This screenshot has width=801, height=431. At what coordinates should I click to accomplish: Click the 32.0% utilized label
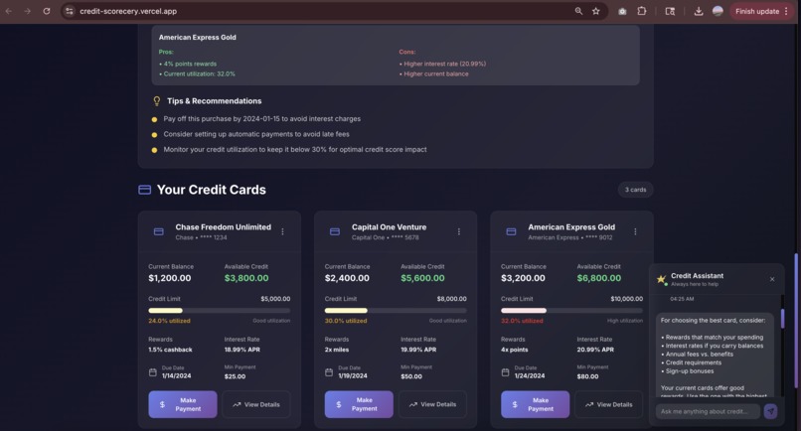pyautogui.click(x=522, y=321)
